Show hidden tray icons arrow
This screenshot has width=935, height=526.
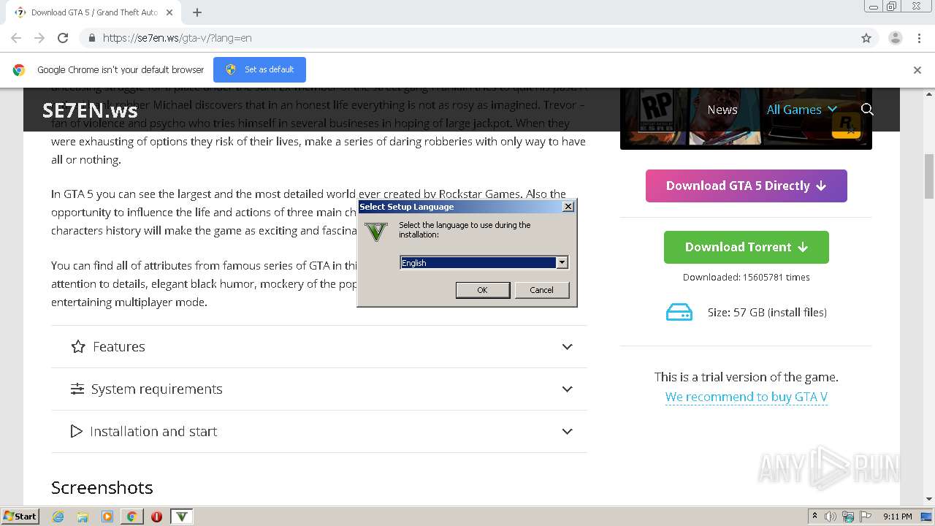(x=814, y=517)
